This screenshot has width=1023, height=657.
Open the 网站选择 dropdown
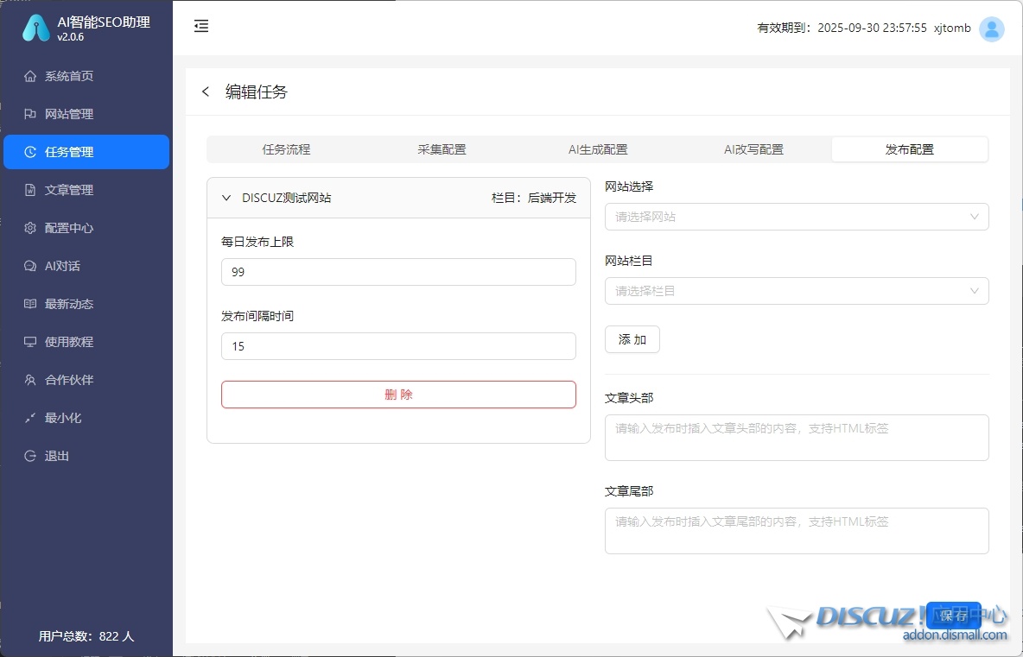coord(796,217)
